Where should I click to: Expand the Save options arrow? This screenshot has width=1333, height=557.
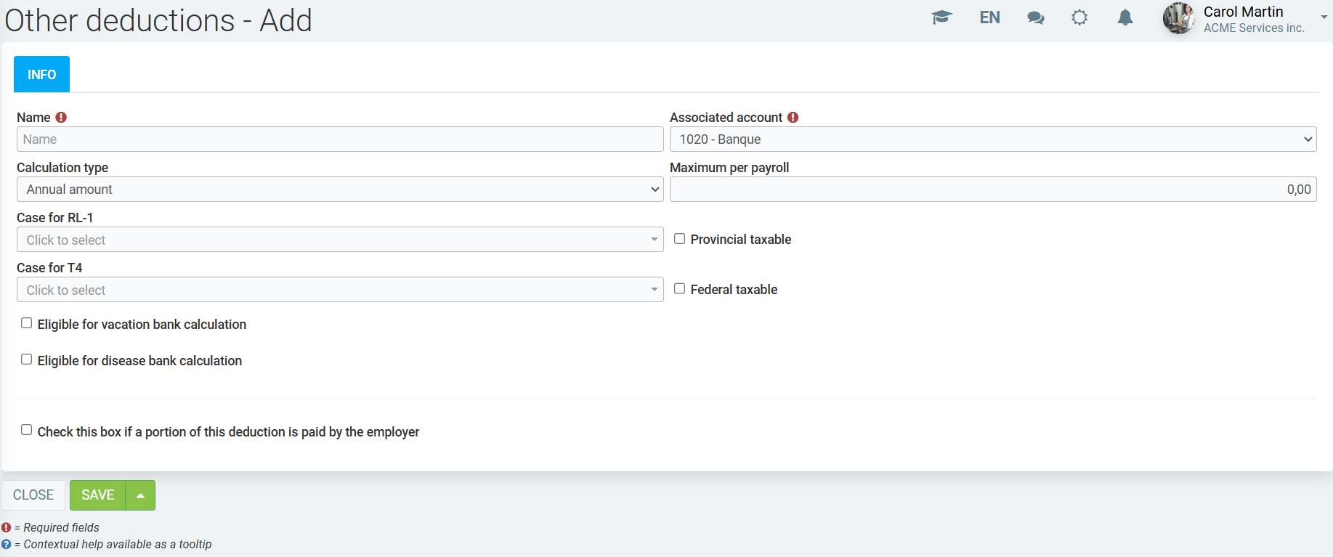pyautogui.click(x=140, y=495)
